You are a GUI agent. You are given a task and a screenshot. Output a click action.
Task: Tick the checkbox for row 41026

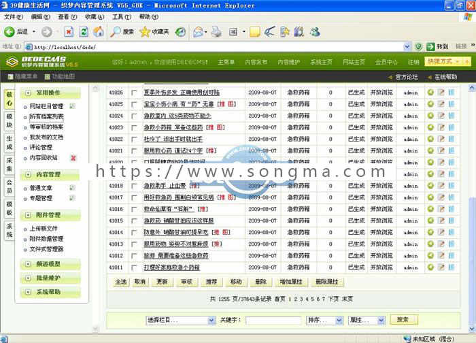point(134,93)
